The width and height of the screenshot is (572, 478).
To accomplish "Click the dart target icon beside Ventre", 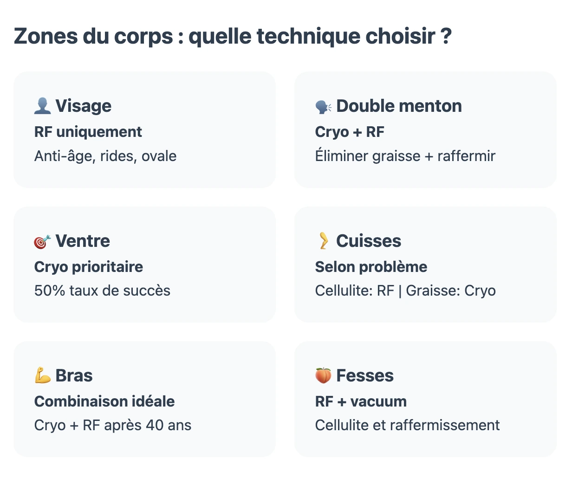I will [x=42, y=241].
